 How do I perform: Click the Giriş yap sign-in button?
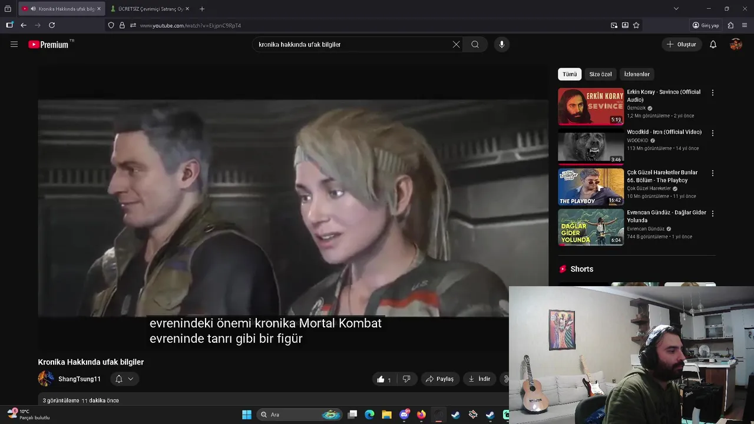pos(706,25)
